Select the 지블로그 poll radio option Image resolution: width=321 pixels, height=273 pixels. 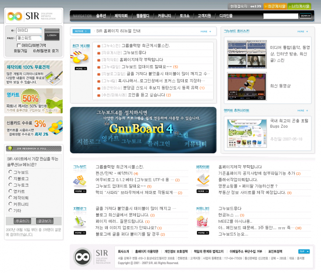click(10, 178)
